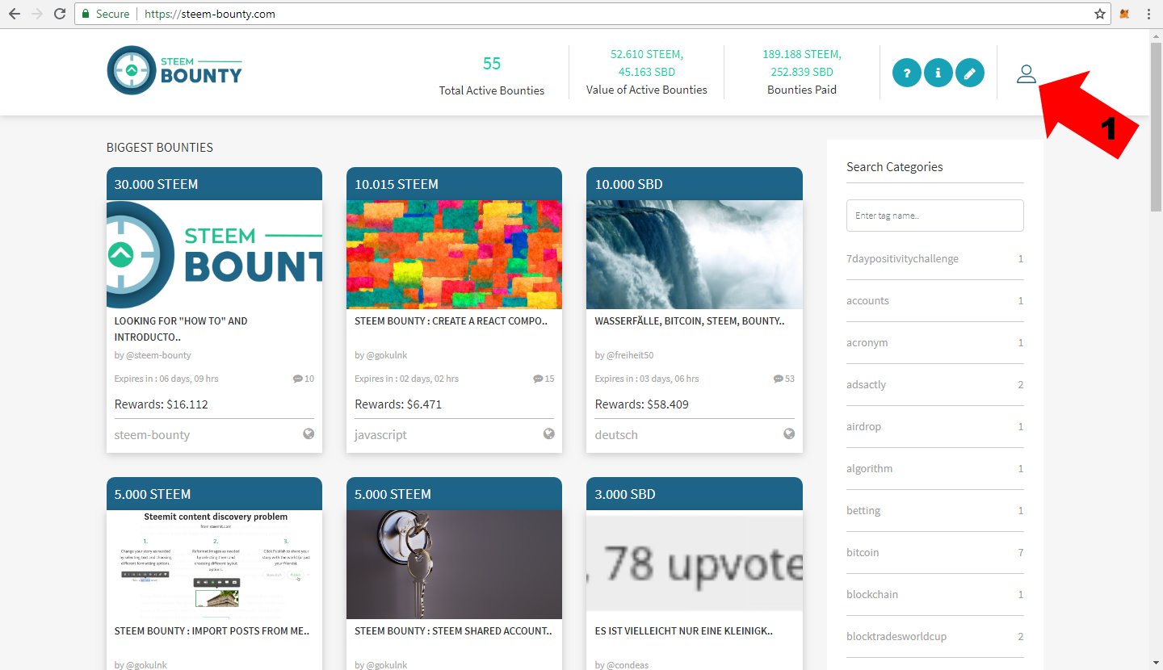Open the colorful 10.015 STEEM thumbnail
Viewport: 1163px width, 670px height.
454,254
